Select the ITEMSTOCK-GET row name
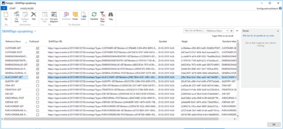 pyautogui.click(x=13, y=90)
